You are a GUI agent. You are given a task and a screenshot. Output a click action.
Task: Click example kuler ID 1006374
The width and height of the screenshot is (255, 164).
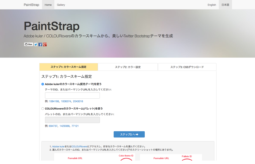tap(66, 101)
